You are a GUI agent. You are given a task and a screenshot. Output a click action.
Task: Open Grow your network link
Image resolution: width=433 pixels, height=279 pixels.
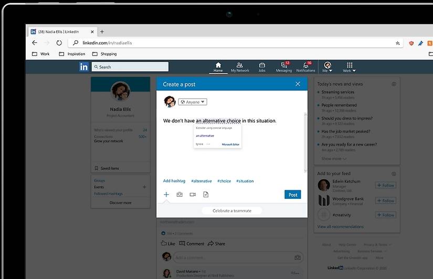[x=108, y=141]
